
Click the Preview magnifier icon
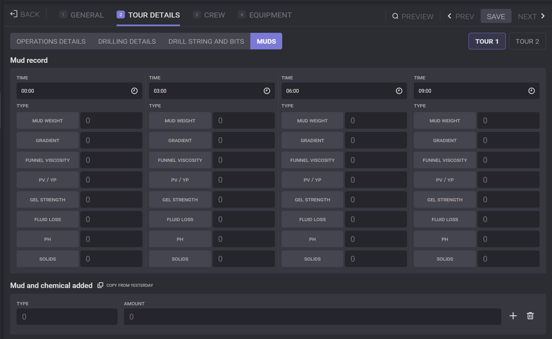coord(395,16)
